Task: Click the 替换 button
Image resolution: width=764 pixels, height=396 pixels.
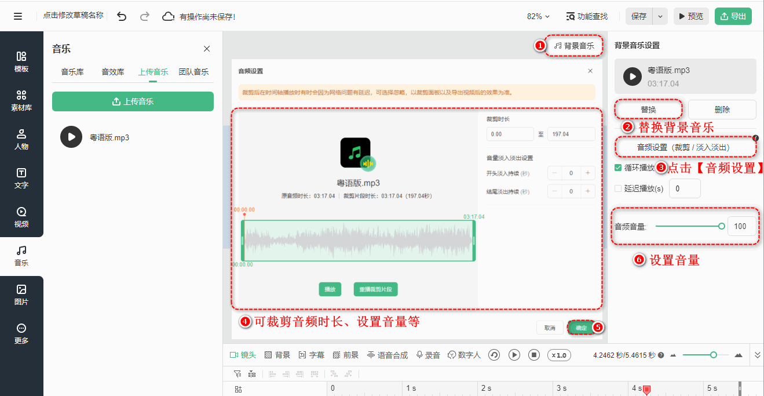Action: click(648, 110)
